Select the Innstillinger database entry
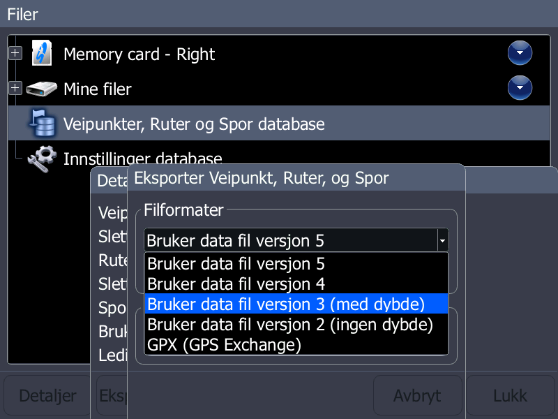 pyautogui.click(x=142, y=159)
